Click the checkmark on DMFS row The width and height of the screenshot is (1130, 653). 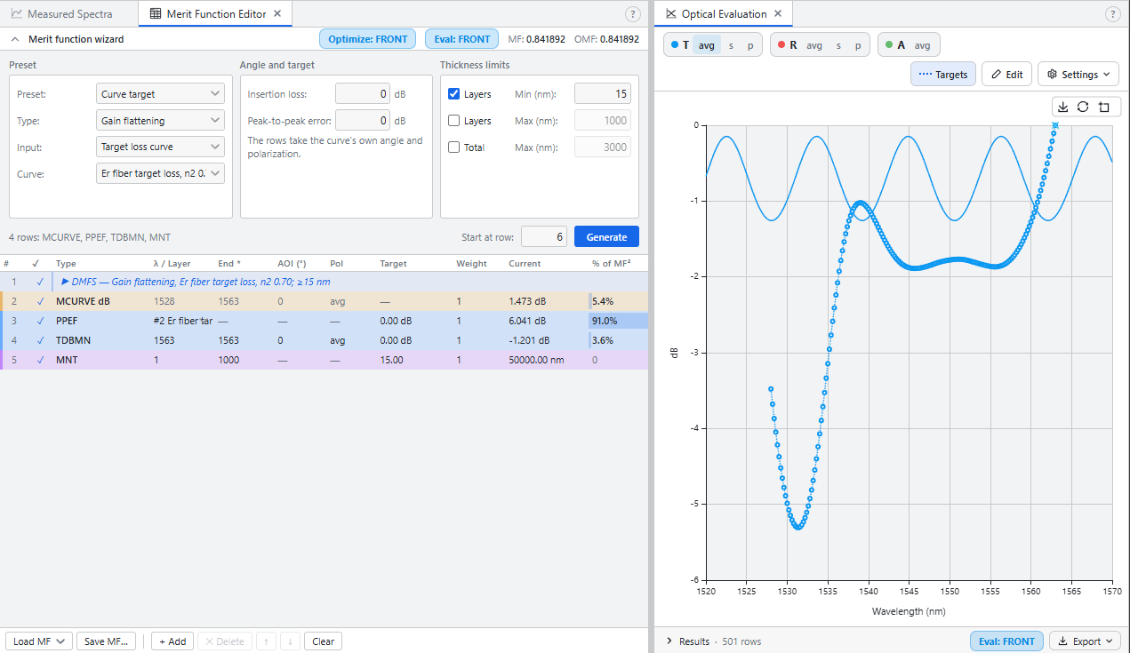pyautogui.click(x=40, y=282)
